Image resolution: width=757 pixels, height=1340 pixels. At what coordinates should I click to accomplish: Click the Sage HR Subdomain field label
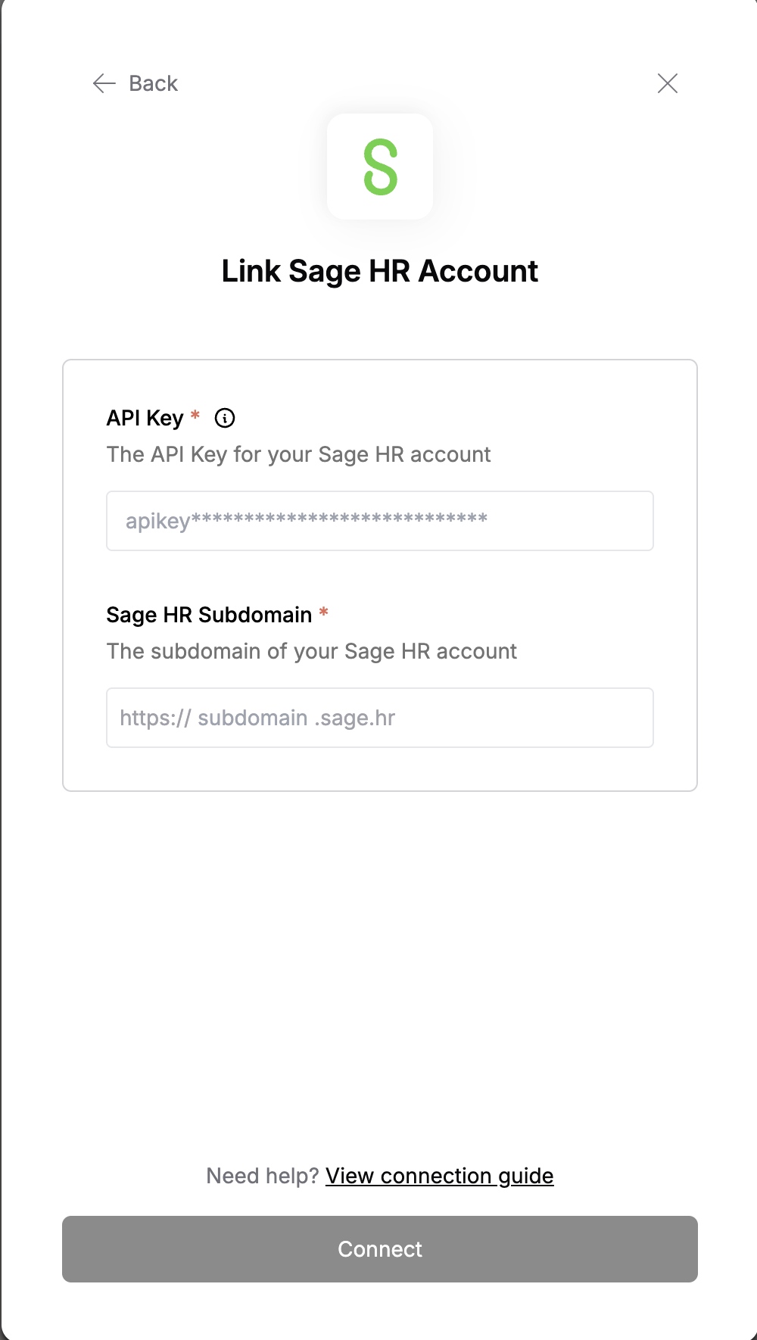point(209,615)
